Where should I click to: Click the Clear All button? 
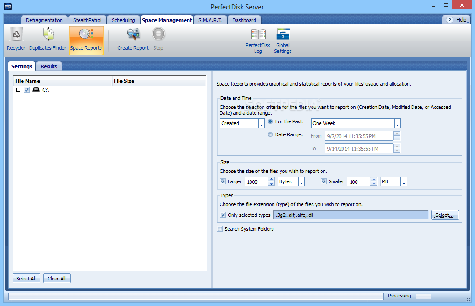[x=57, y=279]
